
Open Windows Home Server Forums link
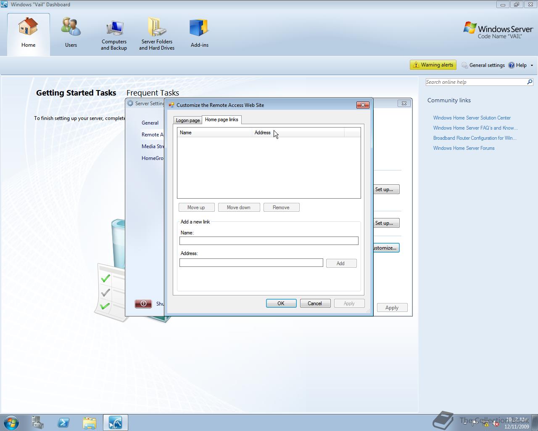pos(464,148)
